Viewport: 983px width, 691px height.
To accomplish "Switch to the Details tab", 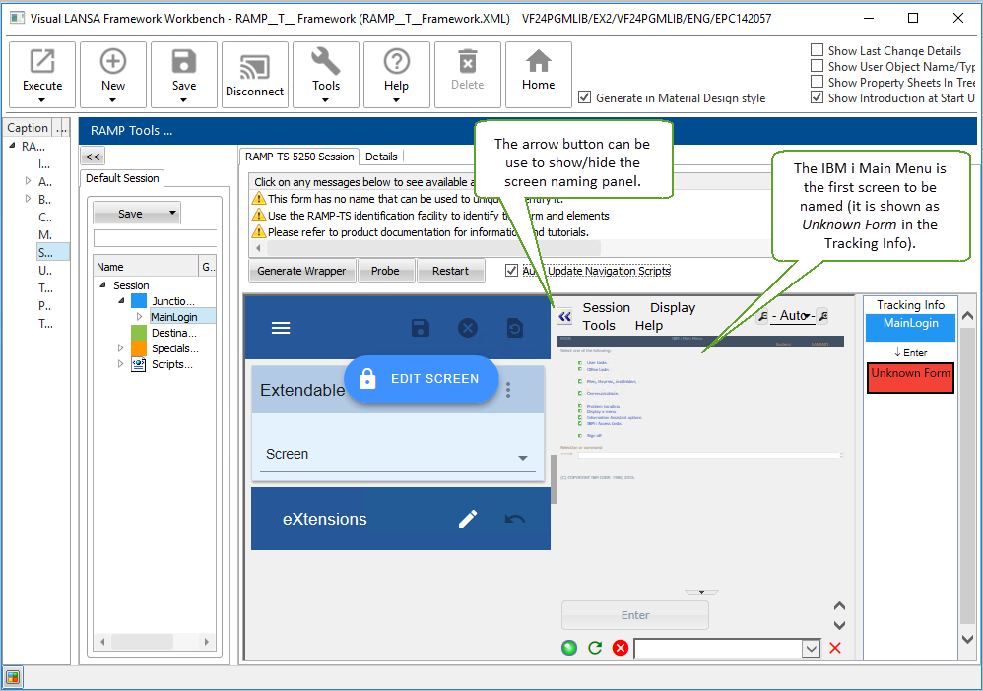I will tap(381, 157).
